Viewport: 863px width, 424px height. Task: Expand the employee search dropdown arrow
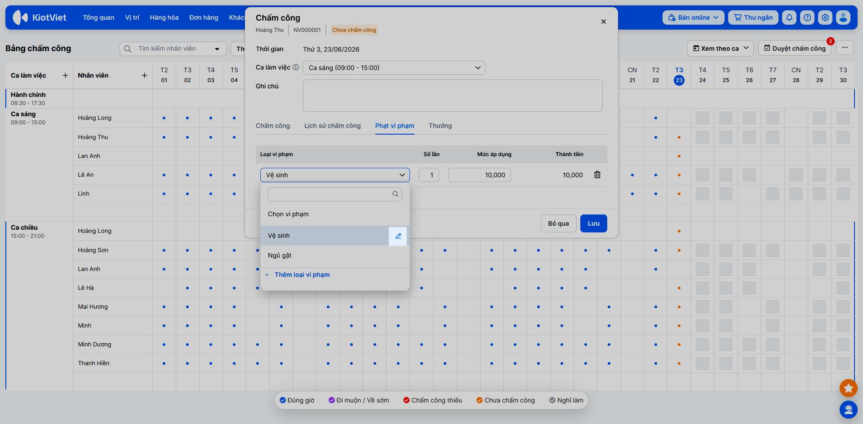217,48
